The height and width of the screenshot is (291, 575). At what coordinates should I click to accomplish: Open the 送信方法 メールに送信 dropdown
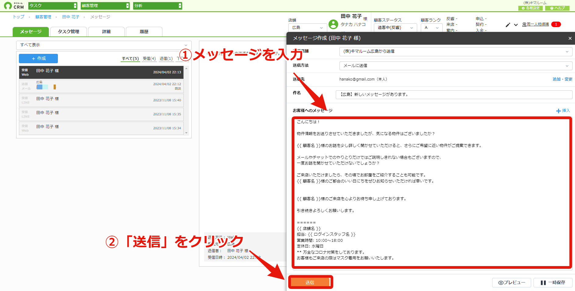456,66
